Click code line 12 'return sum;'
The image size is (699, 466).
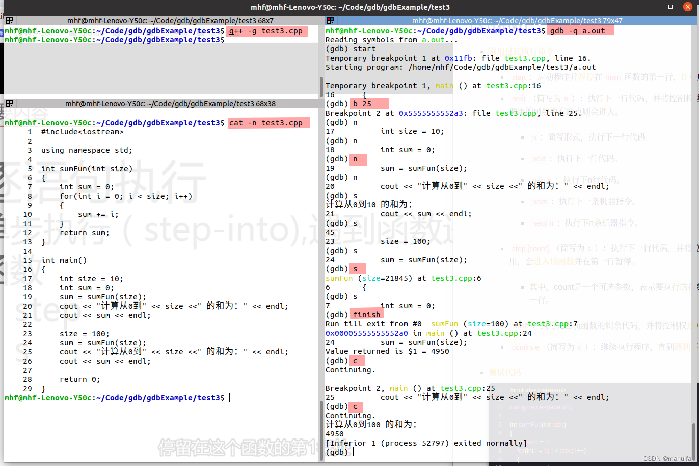point(84,233)
